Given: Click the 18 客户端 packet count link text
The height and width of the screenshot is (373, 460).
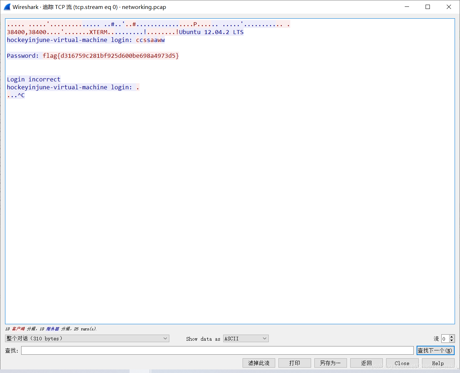Looking at the screenshot, I should pyautogui.click(x=14, y=329).
